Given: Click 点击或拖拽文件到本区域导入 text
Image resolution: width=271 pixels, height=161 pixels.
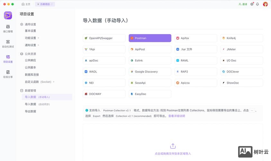Looking at the screenshot, I should pyautogui.click(x=173, y=154).
